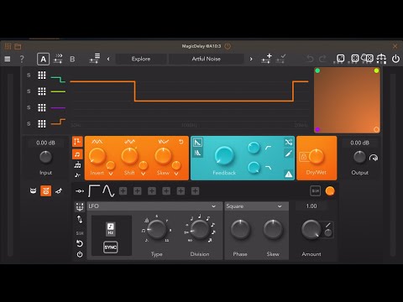Screen dimensions: 403x302
Task: Click the Amount value field 1.00
Action: (311, 206)
